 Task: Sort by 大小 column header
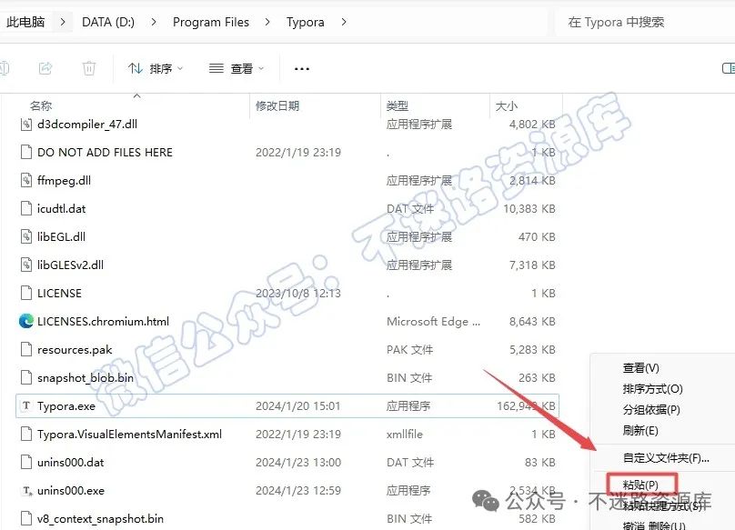click(x=507, y=105)
